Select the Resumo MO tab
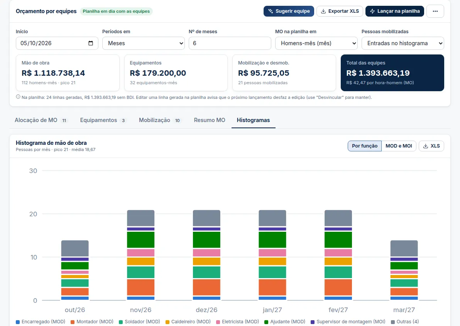Image resolution: width=460 pixels, height=326 pixels. pos(210,120)
